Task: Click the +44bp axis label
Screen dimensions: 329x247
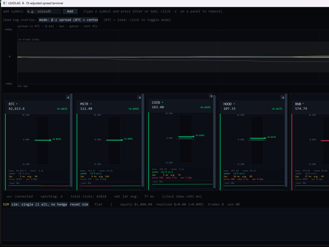Action: [8, 29]
